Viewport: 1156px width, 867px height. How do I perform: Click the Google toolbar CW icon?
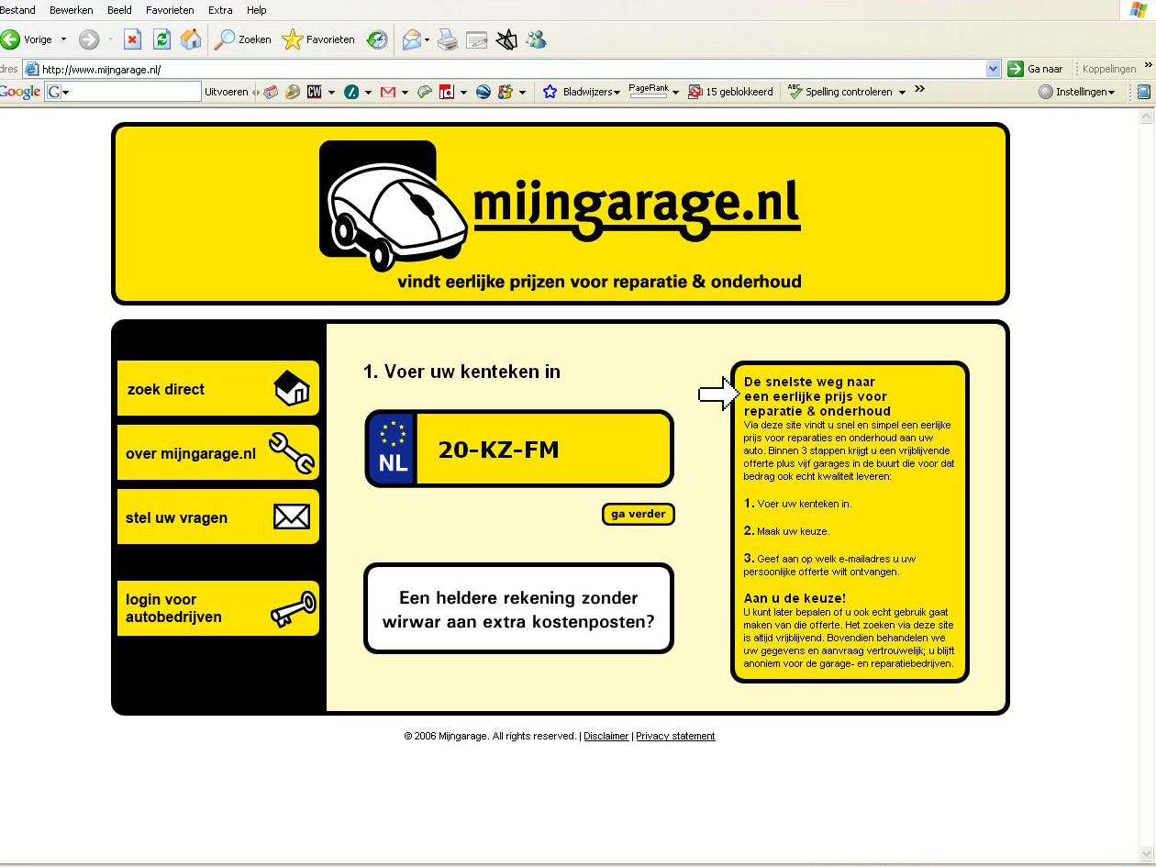(315, 92)
